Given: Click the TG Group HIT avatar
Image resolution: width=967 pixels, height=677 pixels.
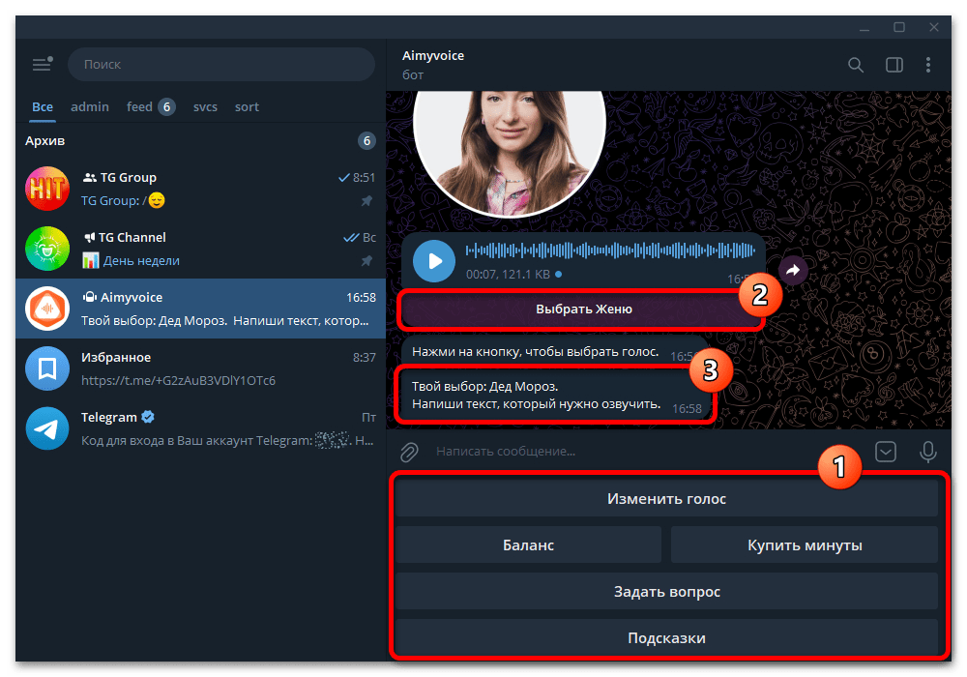Looking at the screenshot, I should (x=47, y=189).
